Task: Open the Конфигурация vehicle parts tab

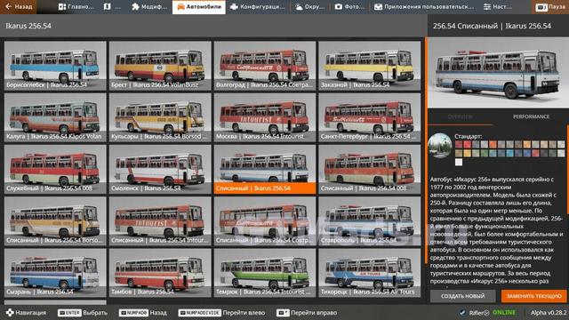Action: tap(258, 7)
